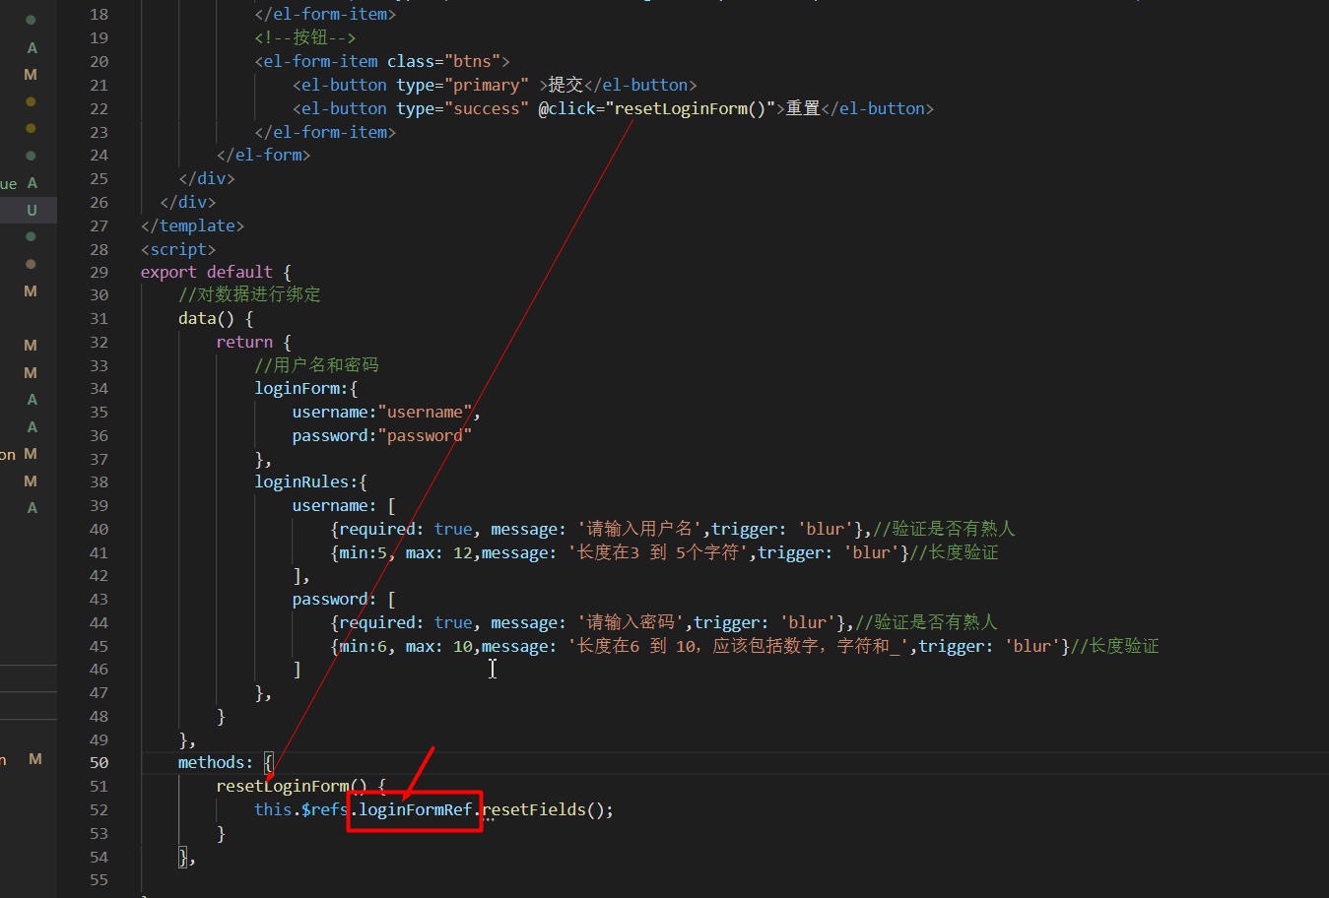This screenshot has width=1329, height=898.
Task: Click line number 45 in the gutter
Action: [99, 646]
